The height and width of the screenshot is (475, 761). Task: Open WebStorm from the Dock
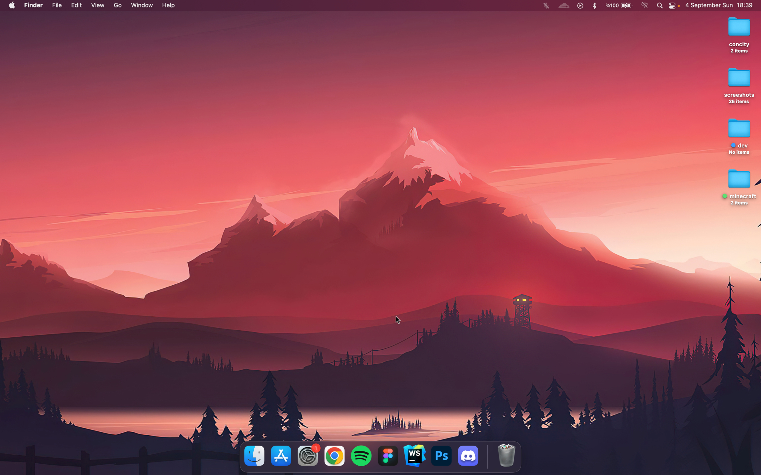click(414, 456)
